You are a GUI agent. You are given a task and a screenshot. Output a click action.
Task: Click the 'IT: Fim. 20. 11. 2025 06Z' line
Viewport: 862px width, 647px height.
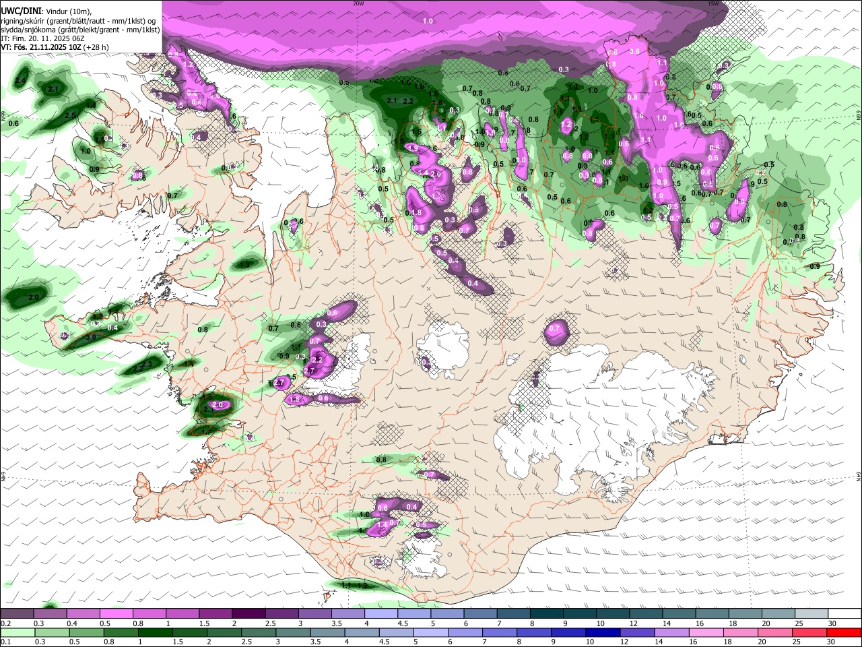pos(42,38)
